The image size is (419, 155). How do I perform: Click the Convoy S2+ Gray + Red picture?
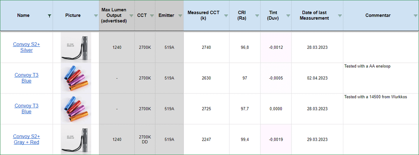76,139
